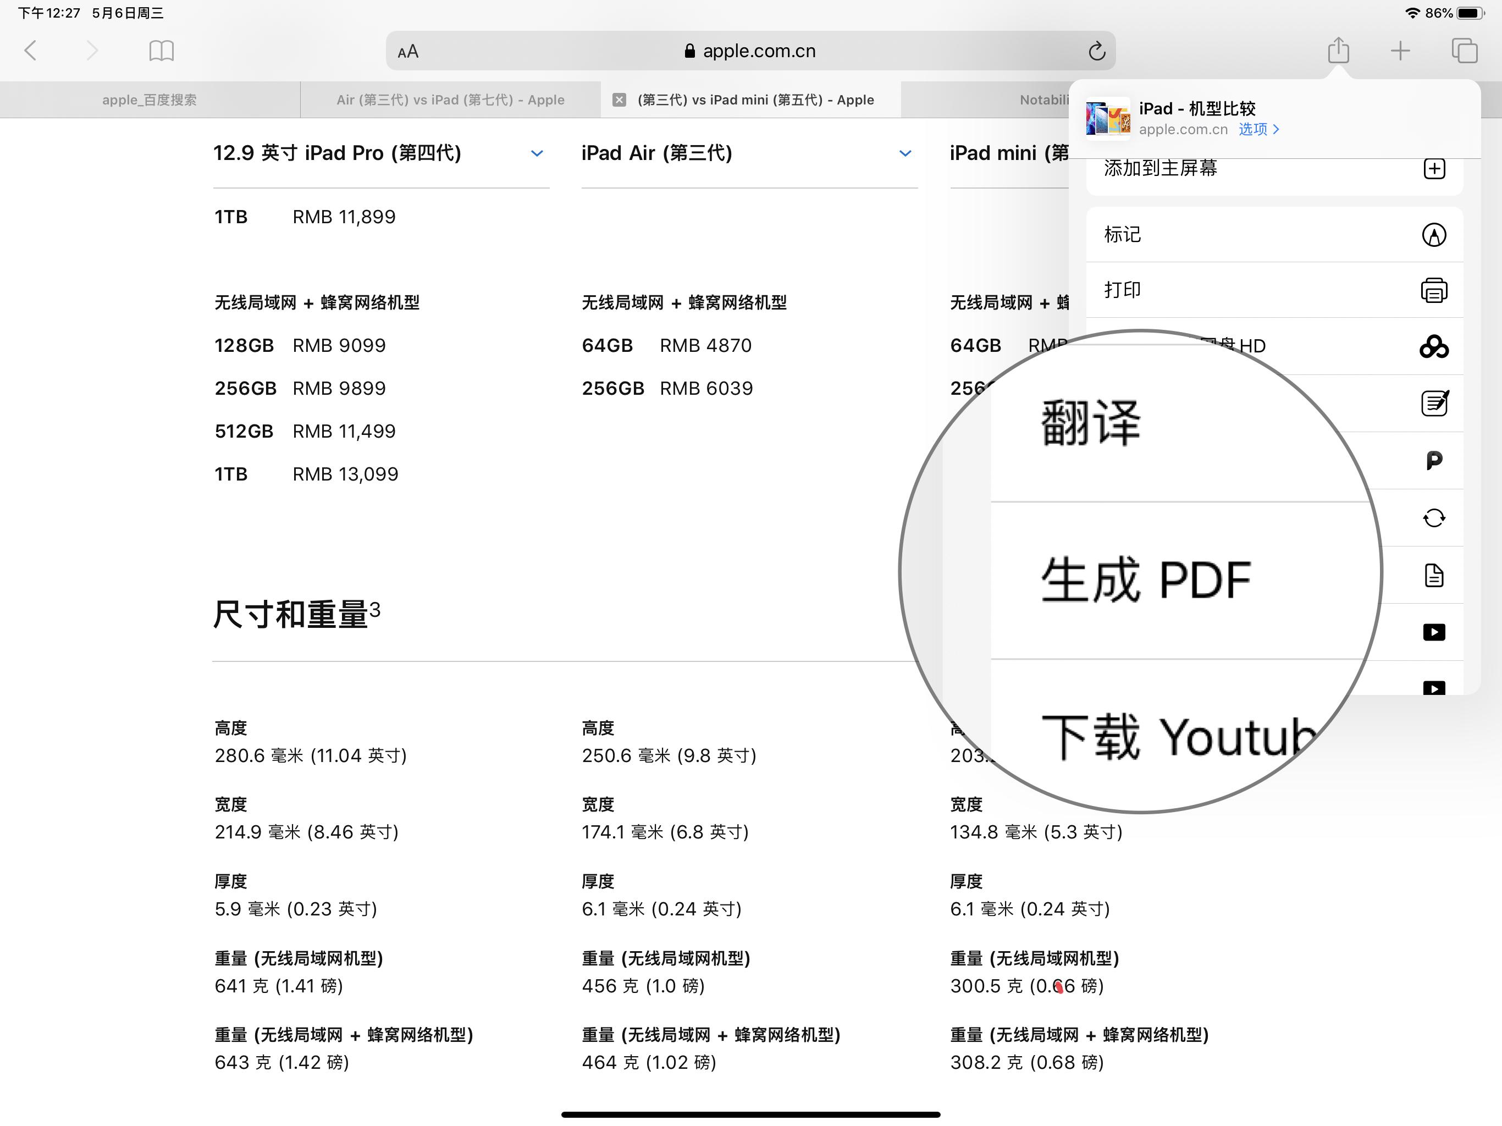Expand the 12.9 英寸 iPad Pro model dropdown

click(x=537, y=153)
